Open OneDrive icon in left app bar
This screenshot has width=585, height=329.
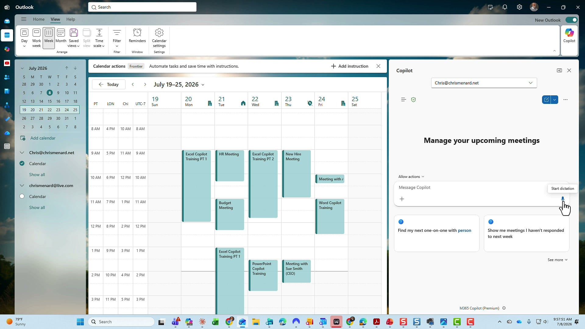point(7,133)
